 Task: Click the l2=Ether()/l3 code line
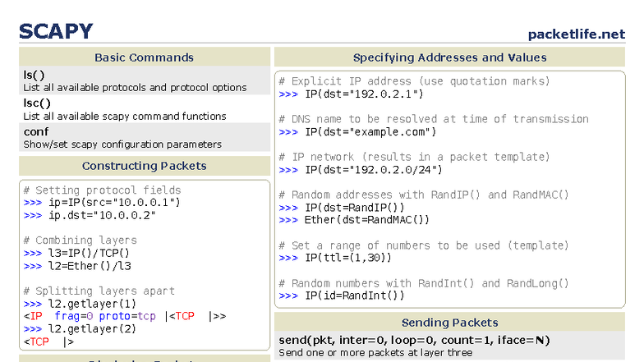pyautogui.click(x=77, y=266)
